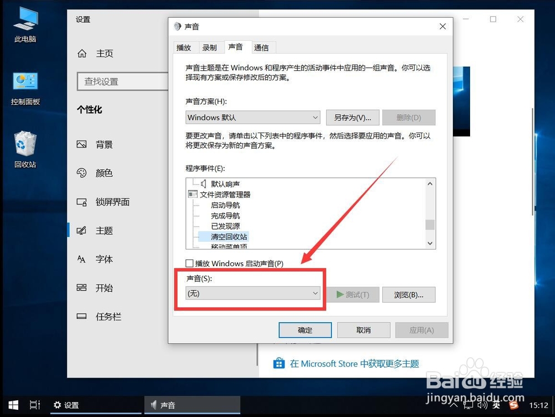Click the Themes icon in sidebar
The width and height of the screenshot is (555, 417).
tap(82, 231)
